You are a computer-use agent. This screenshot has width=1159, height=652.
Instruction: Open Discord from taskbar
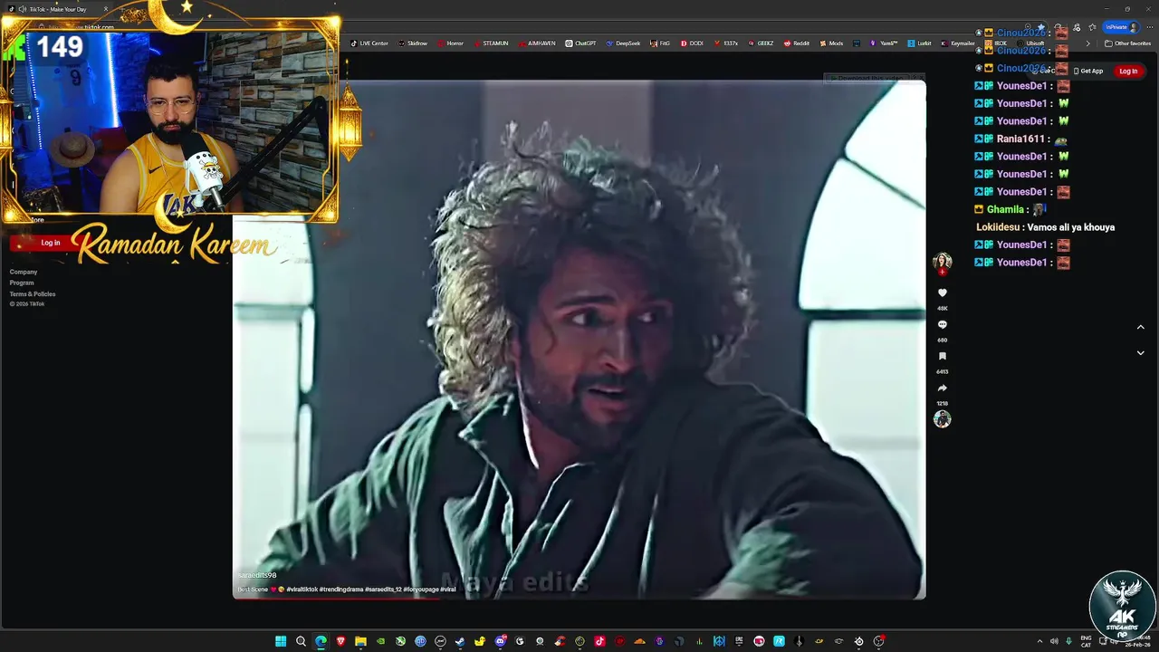[x=500, y=641]
